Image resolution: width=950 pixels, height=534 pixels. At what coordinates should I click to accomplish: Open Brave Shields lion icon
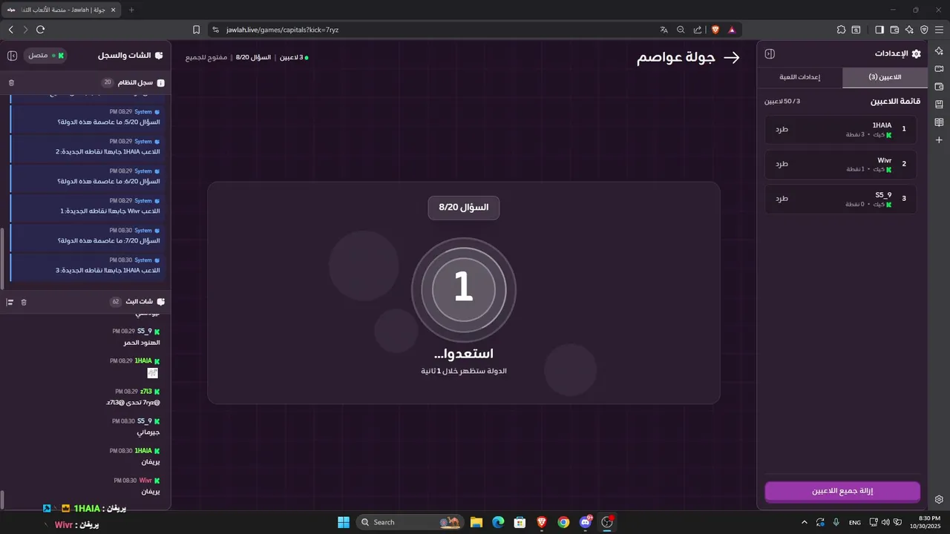point(715,30)
